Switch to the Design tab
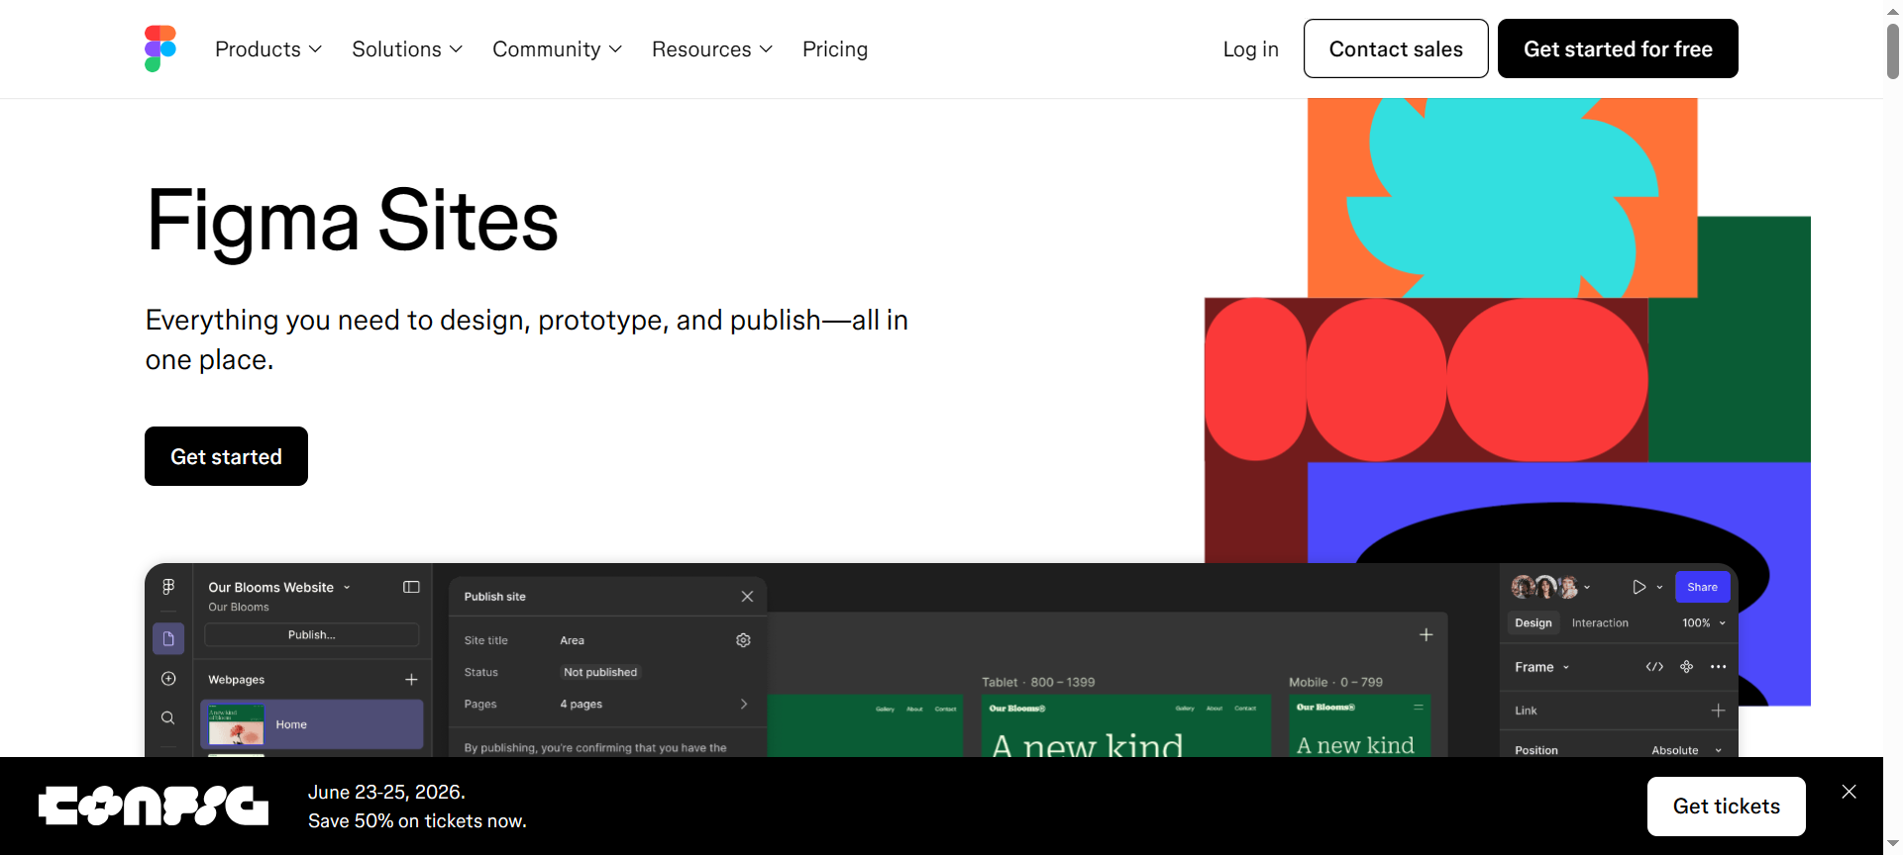The image size is (1903, 855). (x=1533, y=622)
